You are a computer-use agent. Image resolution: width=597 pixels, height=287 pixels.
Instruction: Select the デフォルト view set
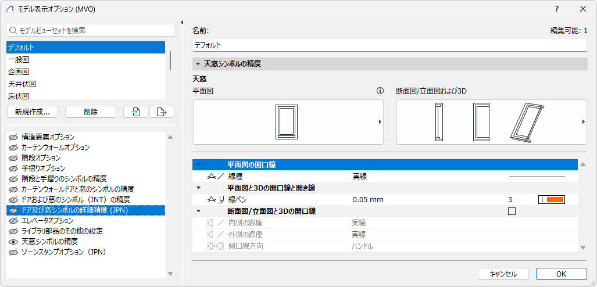(85, 48)
